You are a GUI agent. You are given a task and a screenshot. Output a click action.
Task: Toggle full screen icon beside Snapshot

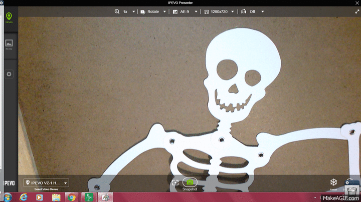pyautogui.click(x=175, y=183)
